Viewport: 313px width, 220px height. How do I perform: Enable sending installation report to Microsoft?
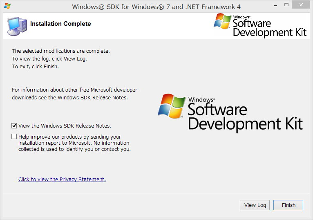tap(14, 137)
